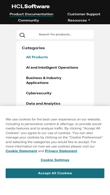
Task: Select the All Products category
Action: point(37,57)
